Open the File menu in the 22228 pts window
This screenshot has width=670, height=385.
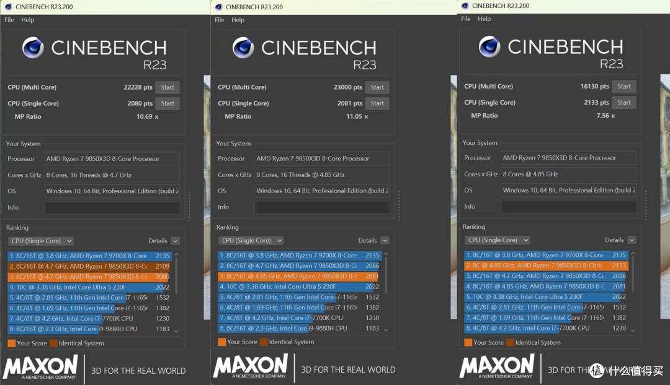[9, 20]
